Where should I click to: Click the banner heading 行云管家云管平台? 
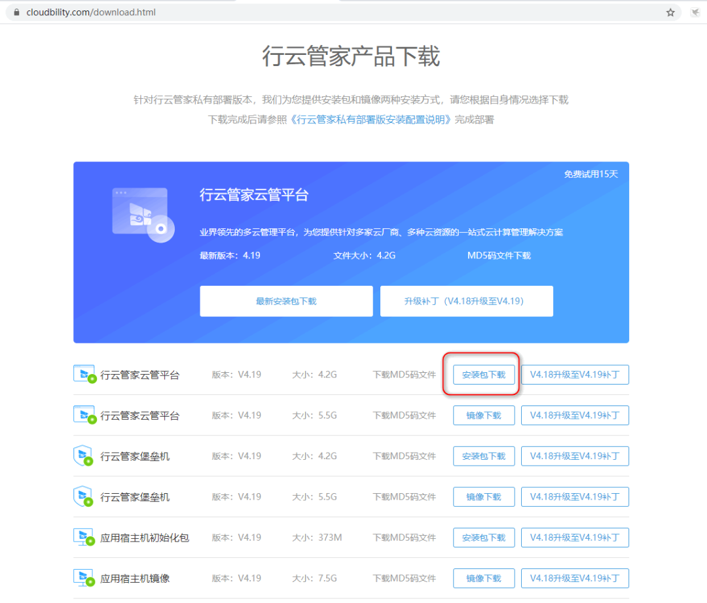pos(254,195)
